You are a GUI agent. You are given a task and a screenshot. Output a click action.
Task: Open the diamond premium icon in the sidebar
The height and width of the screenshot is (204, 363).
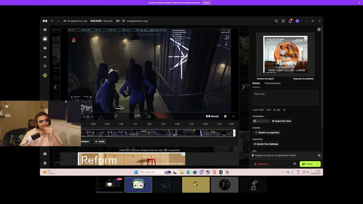(45, 66)
